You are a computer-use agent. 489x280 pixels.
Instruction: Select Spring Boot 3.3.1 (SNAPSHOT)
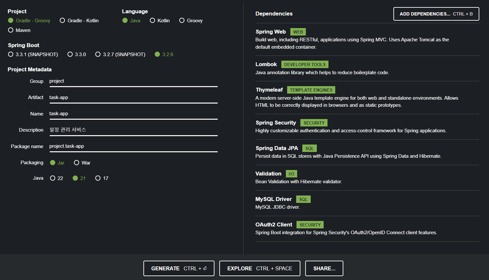pos(33,54)
